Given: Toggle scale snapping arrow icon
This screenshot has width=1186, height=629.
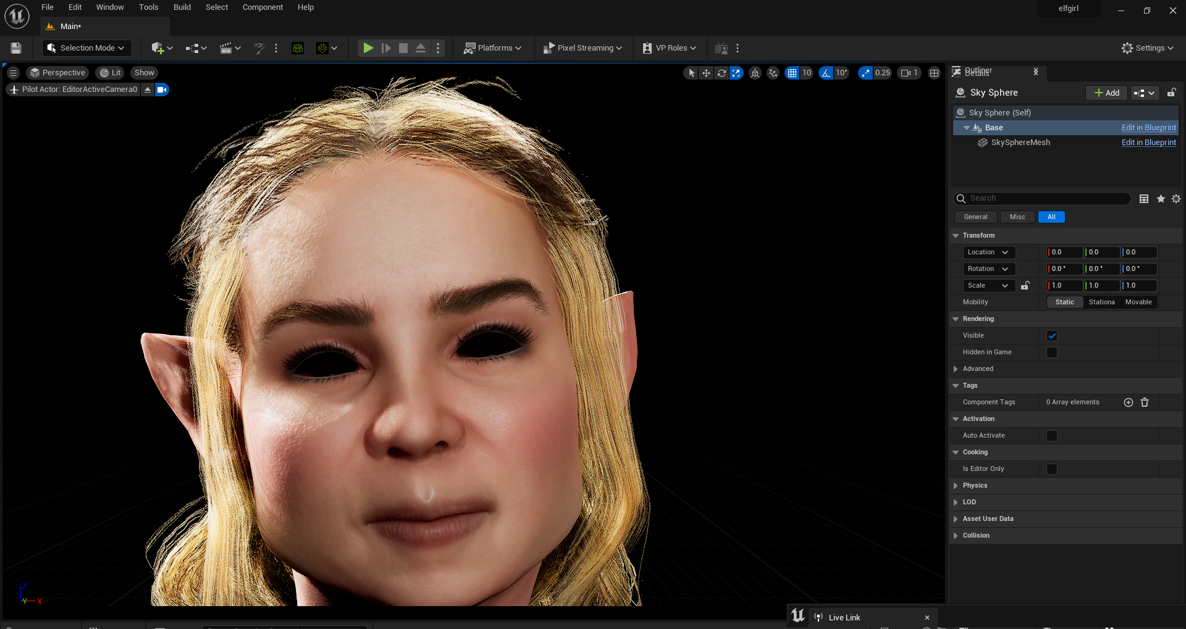Looking at the screenshot, I should pos(865,73).
